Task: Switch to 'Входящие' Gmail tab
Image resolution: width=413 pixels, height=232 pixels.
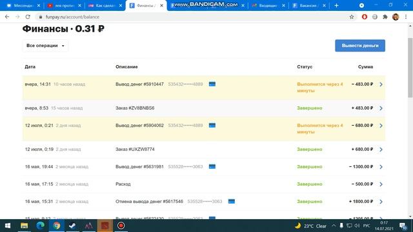Action: 268,6
